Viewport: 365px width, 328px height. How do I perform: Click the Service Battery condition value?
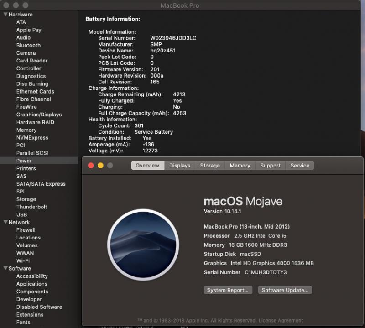click(154, 132)
